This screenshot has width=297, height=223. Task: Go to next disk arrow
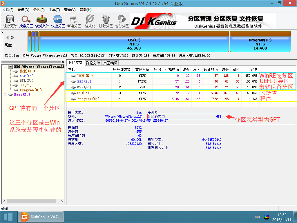[12, 37]
